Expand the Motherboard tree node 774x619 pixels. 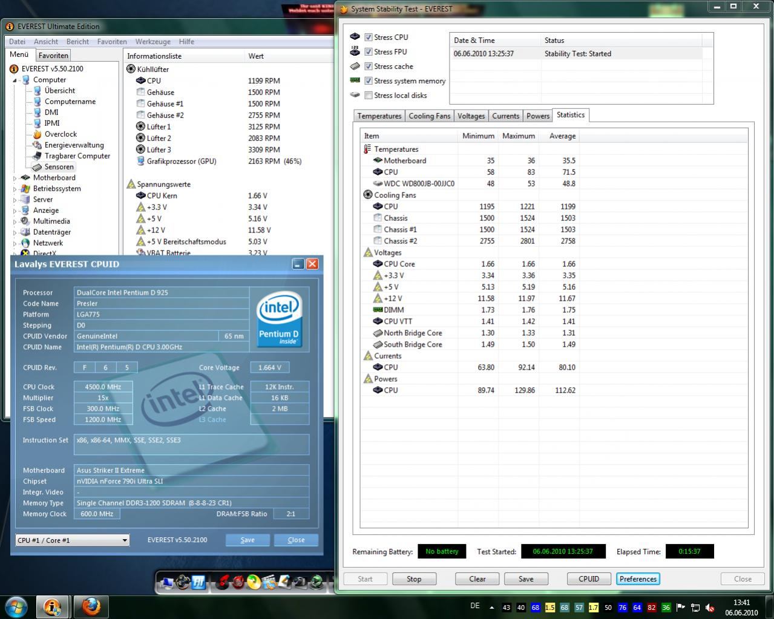[15, 178]
